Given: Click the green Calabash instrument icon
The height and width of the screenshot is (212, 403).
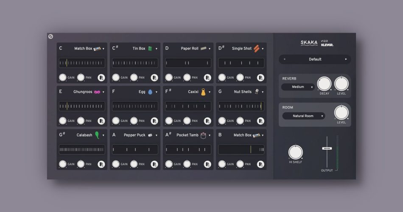Looking at the screenshot, I should coord(97,135).
